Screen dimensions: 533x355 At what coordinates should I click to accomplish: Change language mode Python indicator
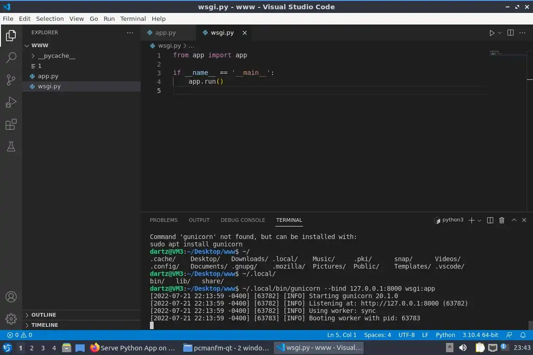click(445, 335)
